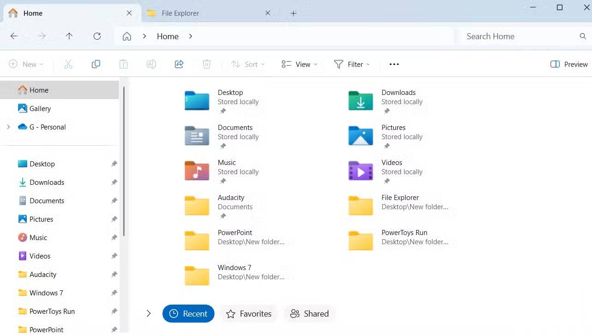Go back using the Back arrow
This screenshot has width=592, height=335.
tap(14, 36)
